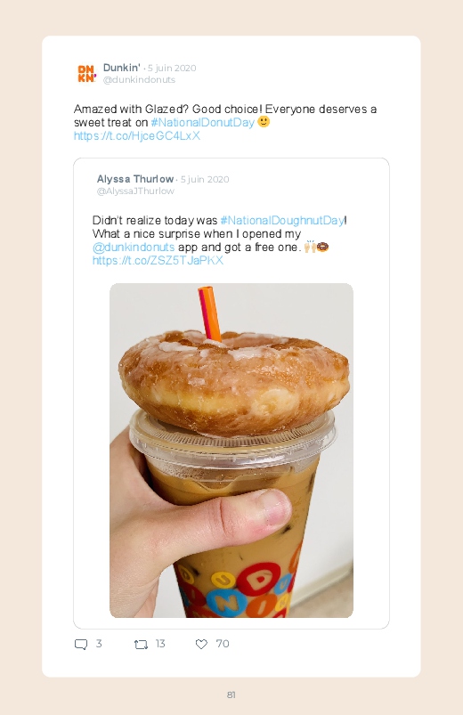Click the 5 juin 2020 date beside Dunkin'
Viewport: 463px width, 715px height.
[x=172, y=68]
